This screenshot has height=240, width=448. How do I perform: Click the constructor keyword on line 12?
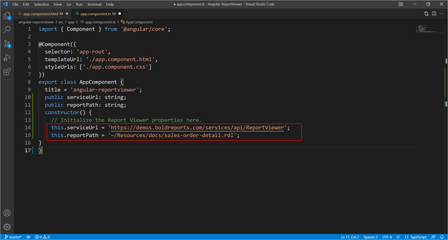[62, 113]
